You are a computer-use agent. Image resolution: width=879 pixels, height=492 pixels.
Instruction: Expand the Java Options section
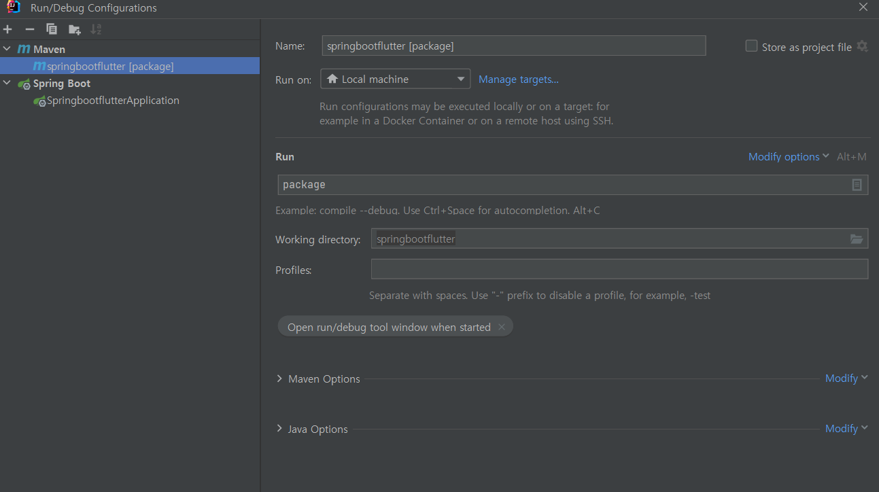tap(279, 429)
